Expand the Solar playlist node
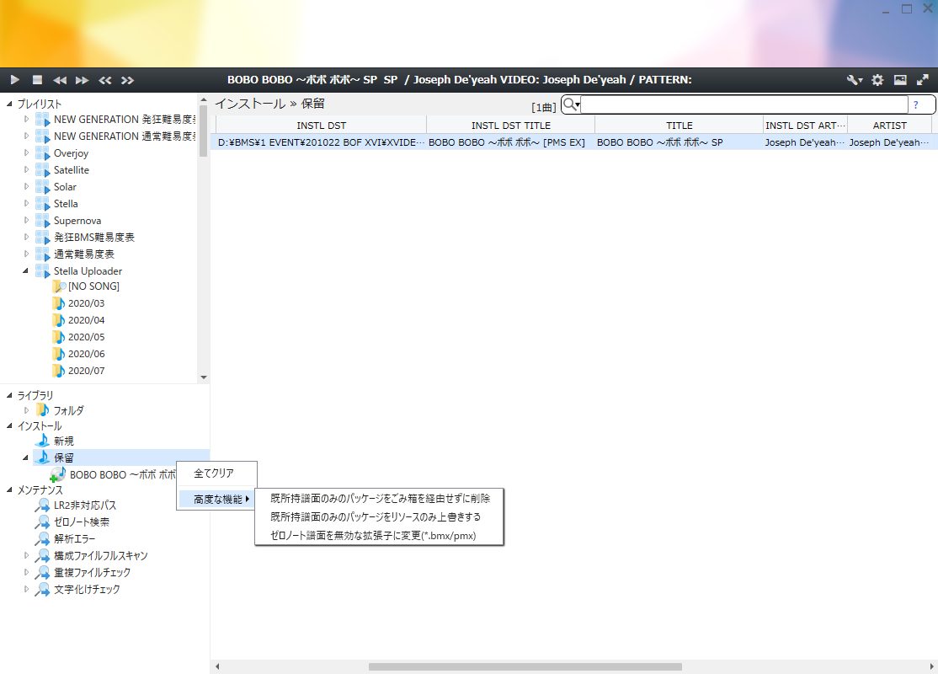Viewport: 938px width, 674px height. click(x=26, y=186)
